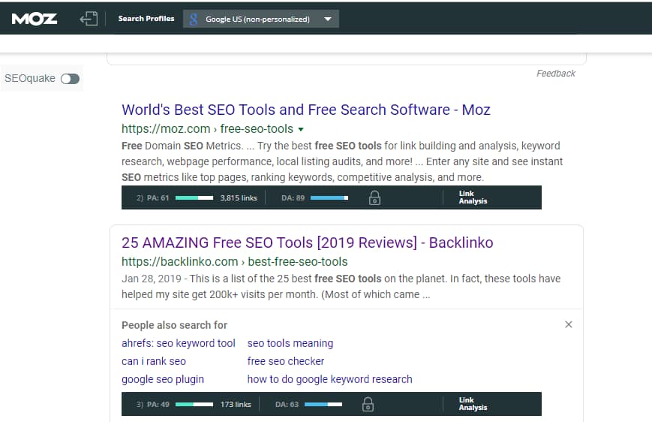This screenshot has height=422, width=652.
Task: Click PA: 49 progress bar
Action: [x=194, y=404]
